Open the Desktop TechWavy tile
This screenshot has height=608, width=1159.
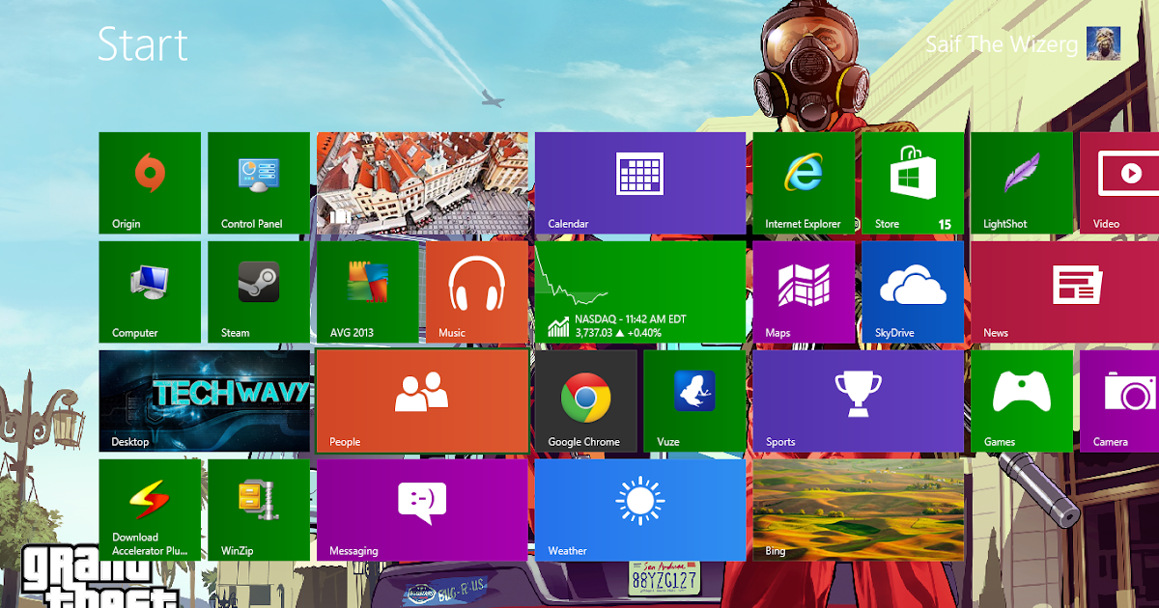pos(205,401)
